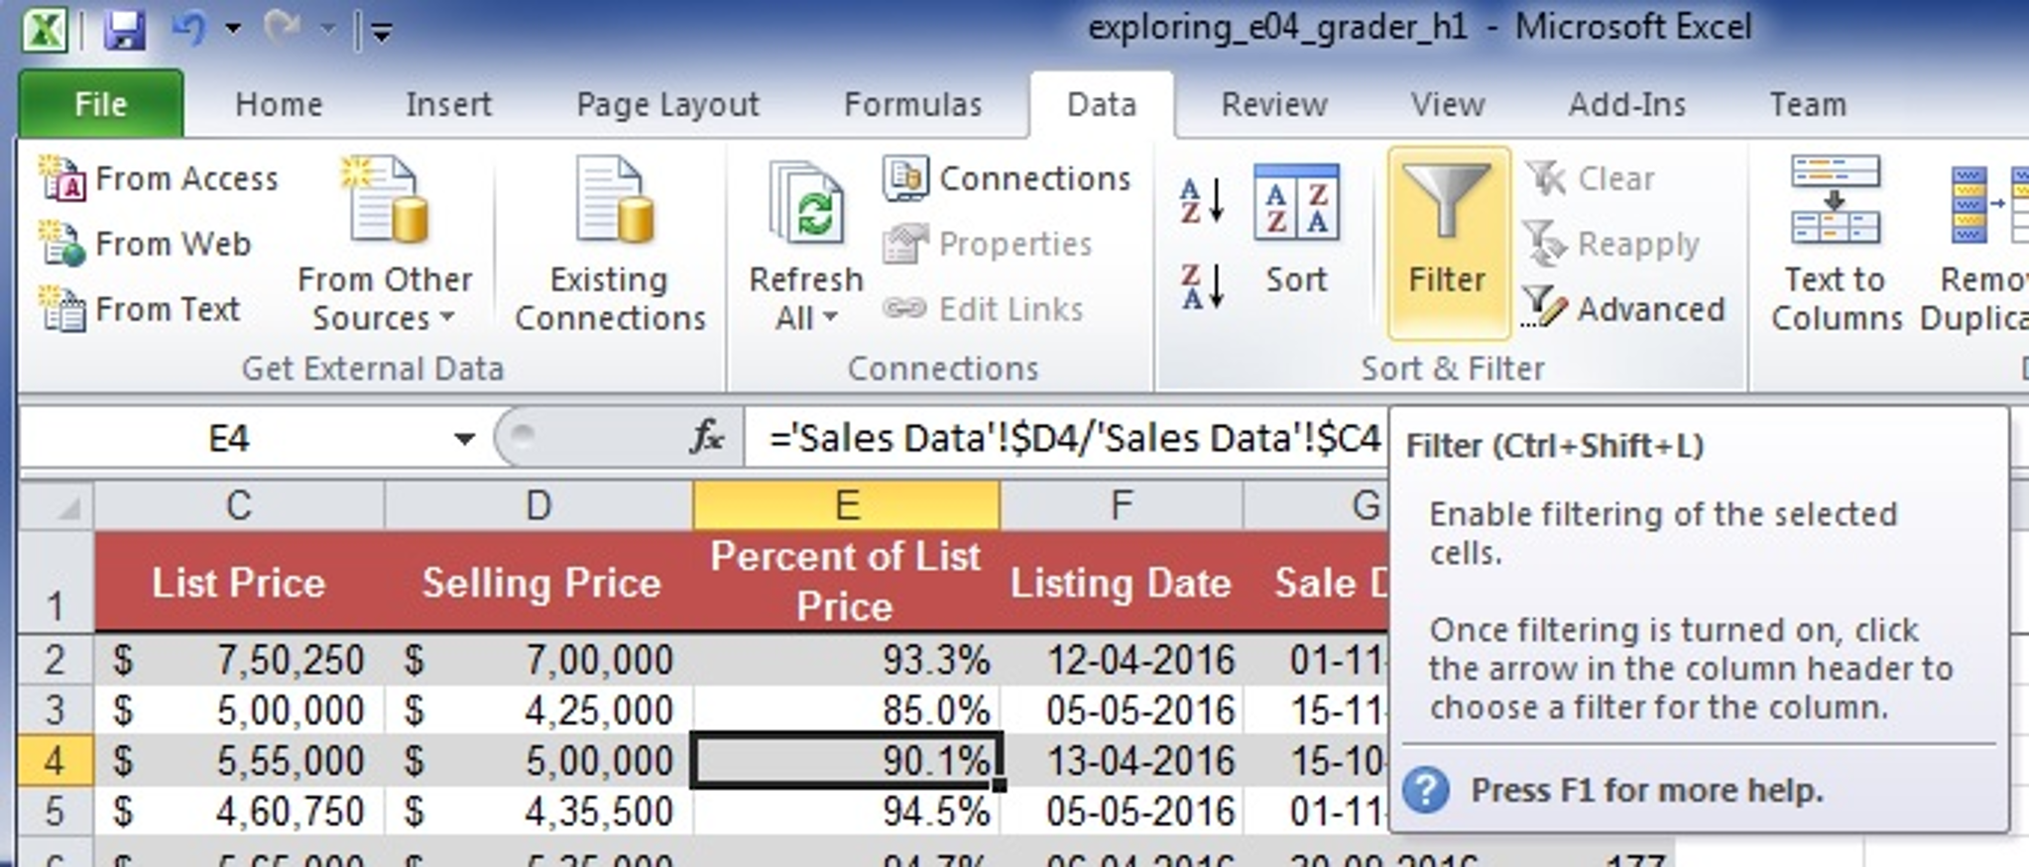Select the cell showing 85.0%

click(846, 710)
